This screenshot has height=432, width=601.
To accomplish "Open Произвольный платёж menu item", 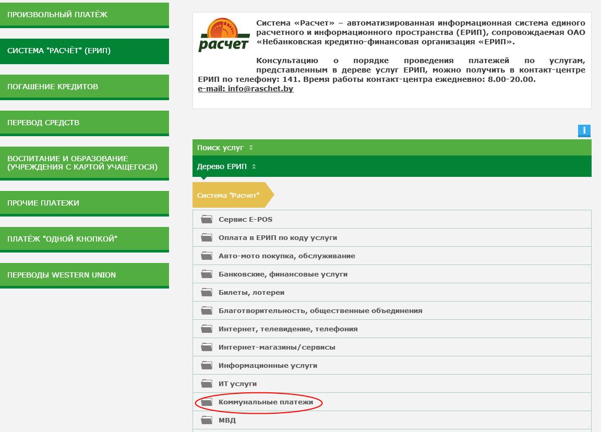I will (85, 15).
